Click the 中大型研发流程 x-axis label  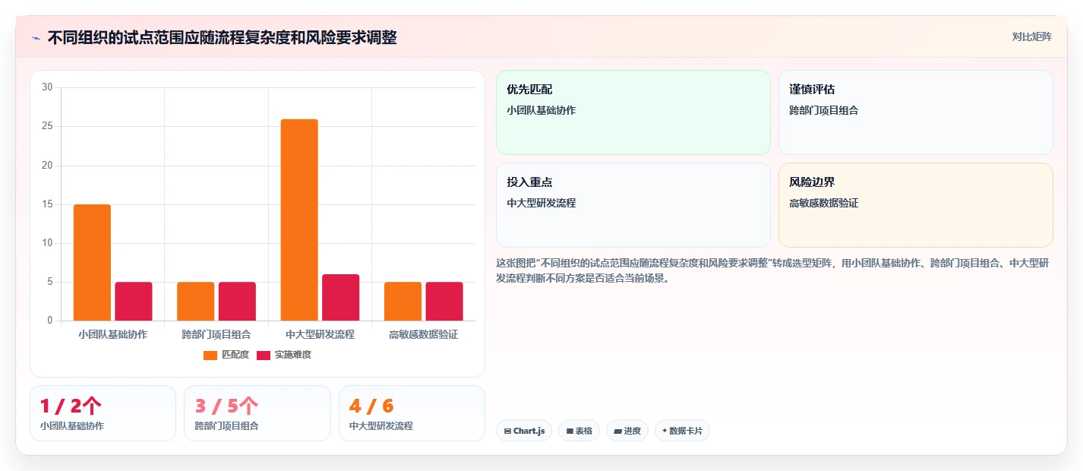pyautogui.click(x=320, y=334)
